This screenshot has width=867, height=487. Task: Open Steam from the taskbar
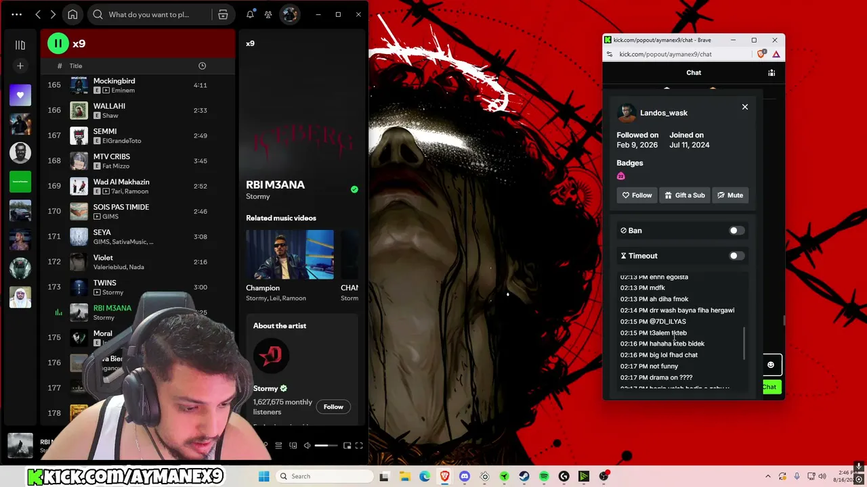[524, 476]
